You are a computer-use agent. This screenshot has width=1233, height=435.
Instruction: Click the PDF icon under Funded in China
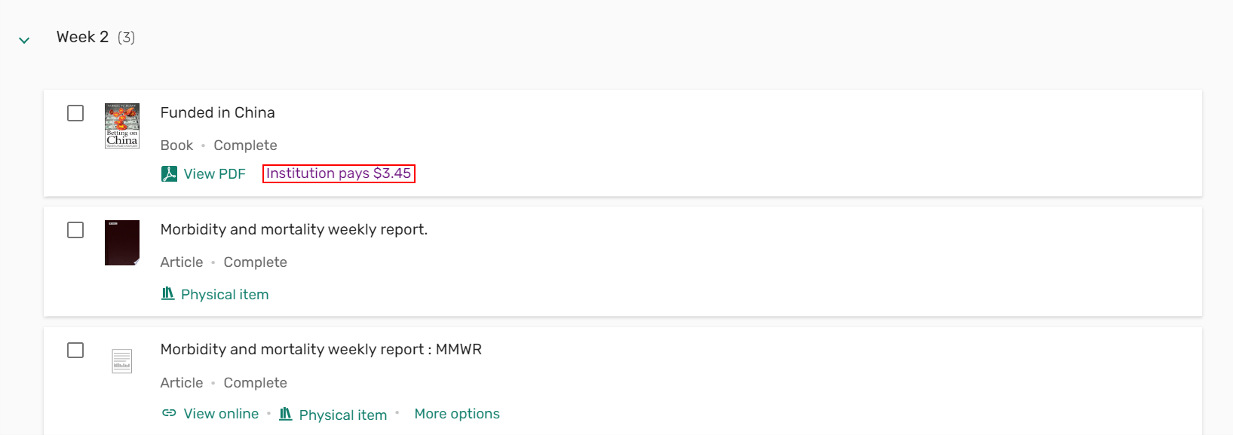pos(170,174)
